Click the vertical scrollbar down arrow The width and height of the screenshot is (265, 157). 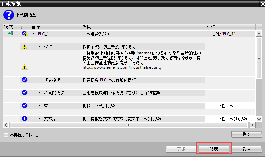[x=259, y=119]
